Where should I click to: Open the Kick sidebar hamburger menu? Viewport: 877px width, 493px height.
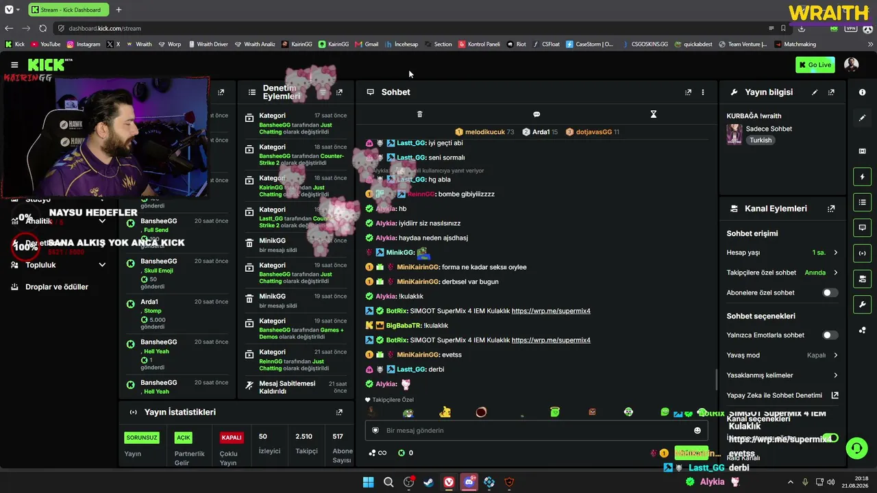[x=14, y=65]
